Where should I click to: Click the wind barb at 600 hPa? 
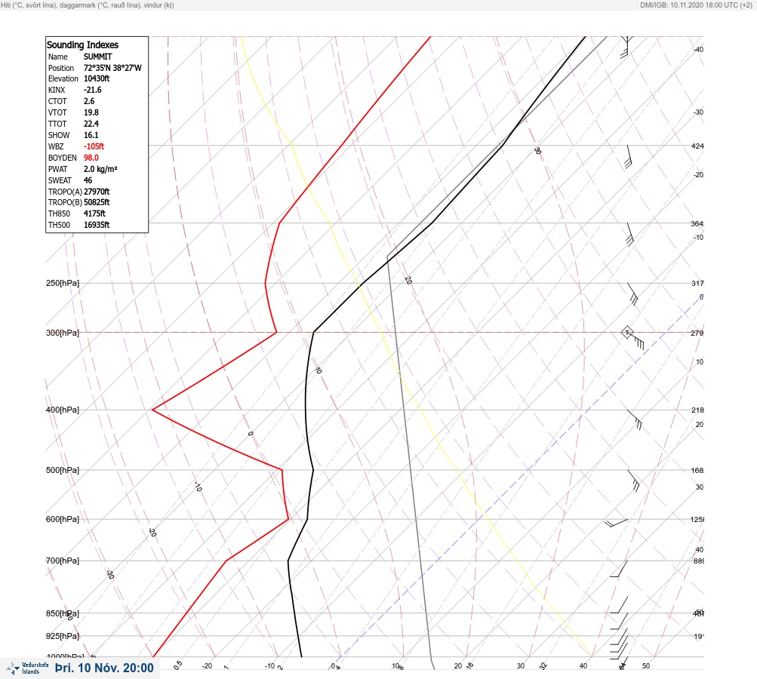point(616,523)
